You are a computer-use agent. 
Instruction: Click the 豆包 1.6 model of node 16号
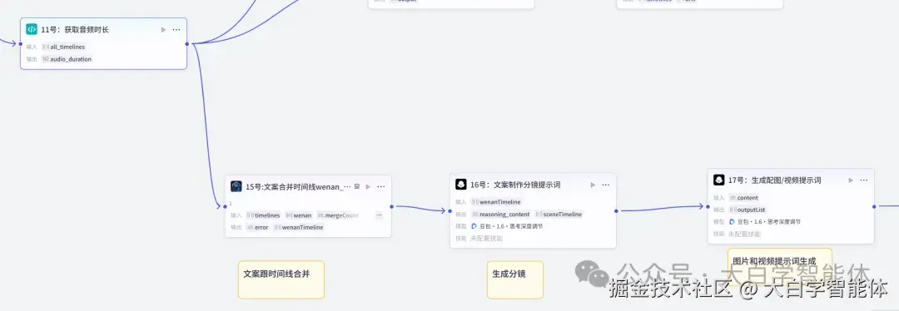click(507, 226)
